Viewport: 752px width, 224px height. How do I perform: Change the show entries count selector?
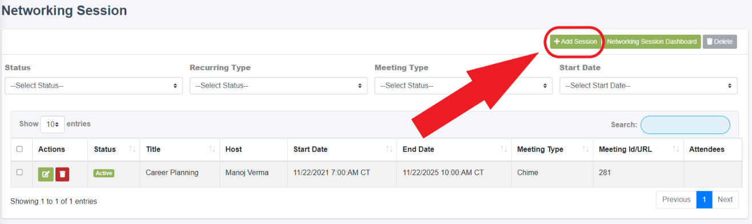pos(53,124)
